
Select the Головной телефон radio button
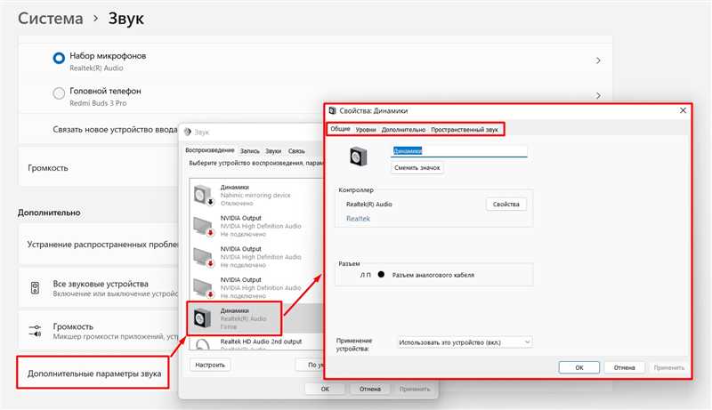point(59,93)
